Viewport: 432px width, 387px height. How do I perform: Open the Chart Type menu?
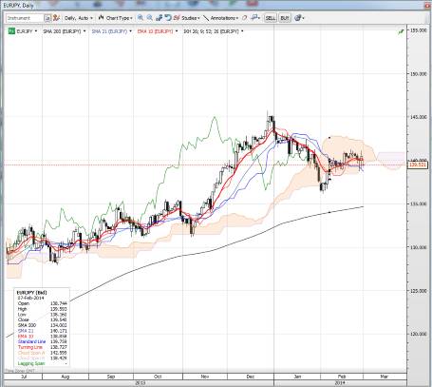pyautogui.click(x=115, y=18)
